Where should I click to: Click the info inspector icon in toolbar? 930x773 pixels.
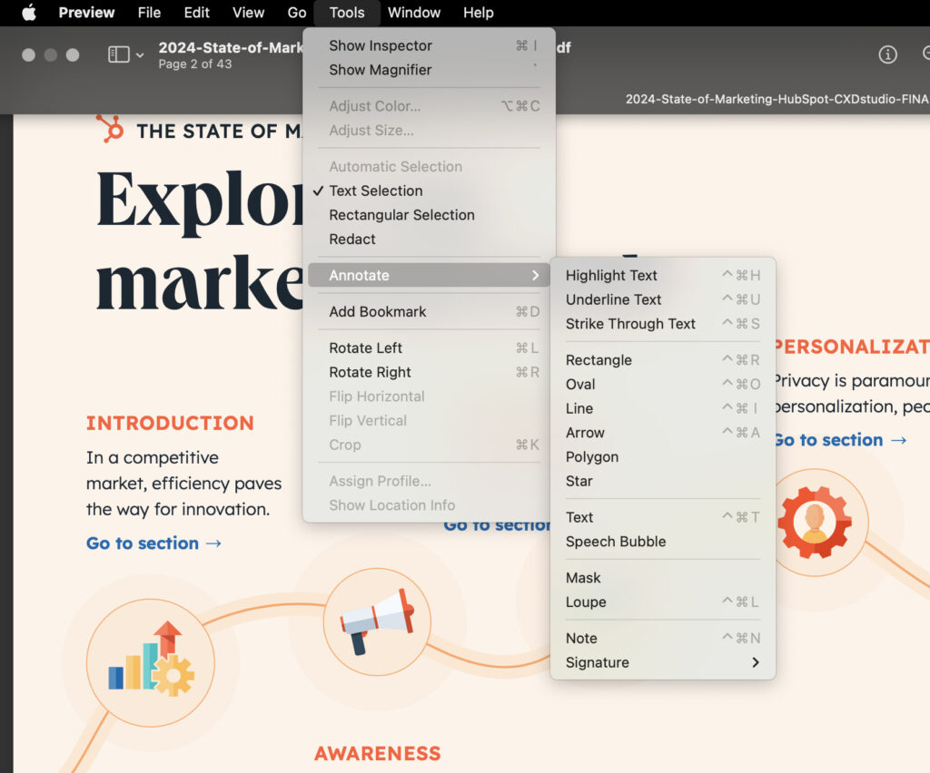[887, 54]
